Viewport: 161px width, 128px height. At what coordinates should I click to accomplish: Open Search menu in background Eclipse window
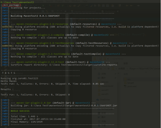(49, 1)
